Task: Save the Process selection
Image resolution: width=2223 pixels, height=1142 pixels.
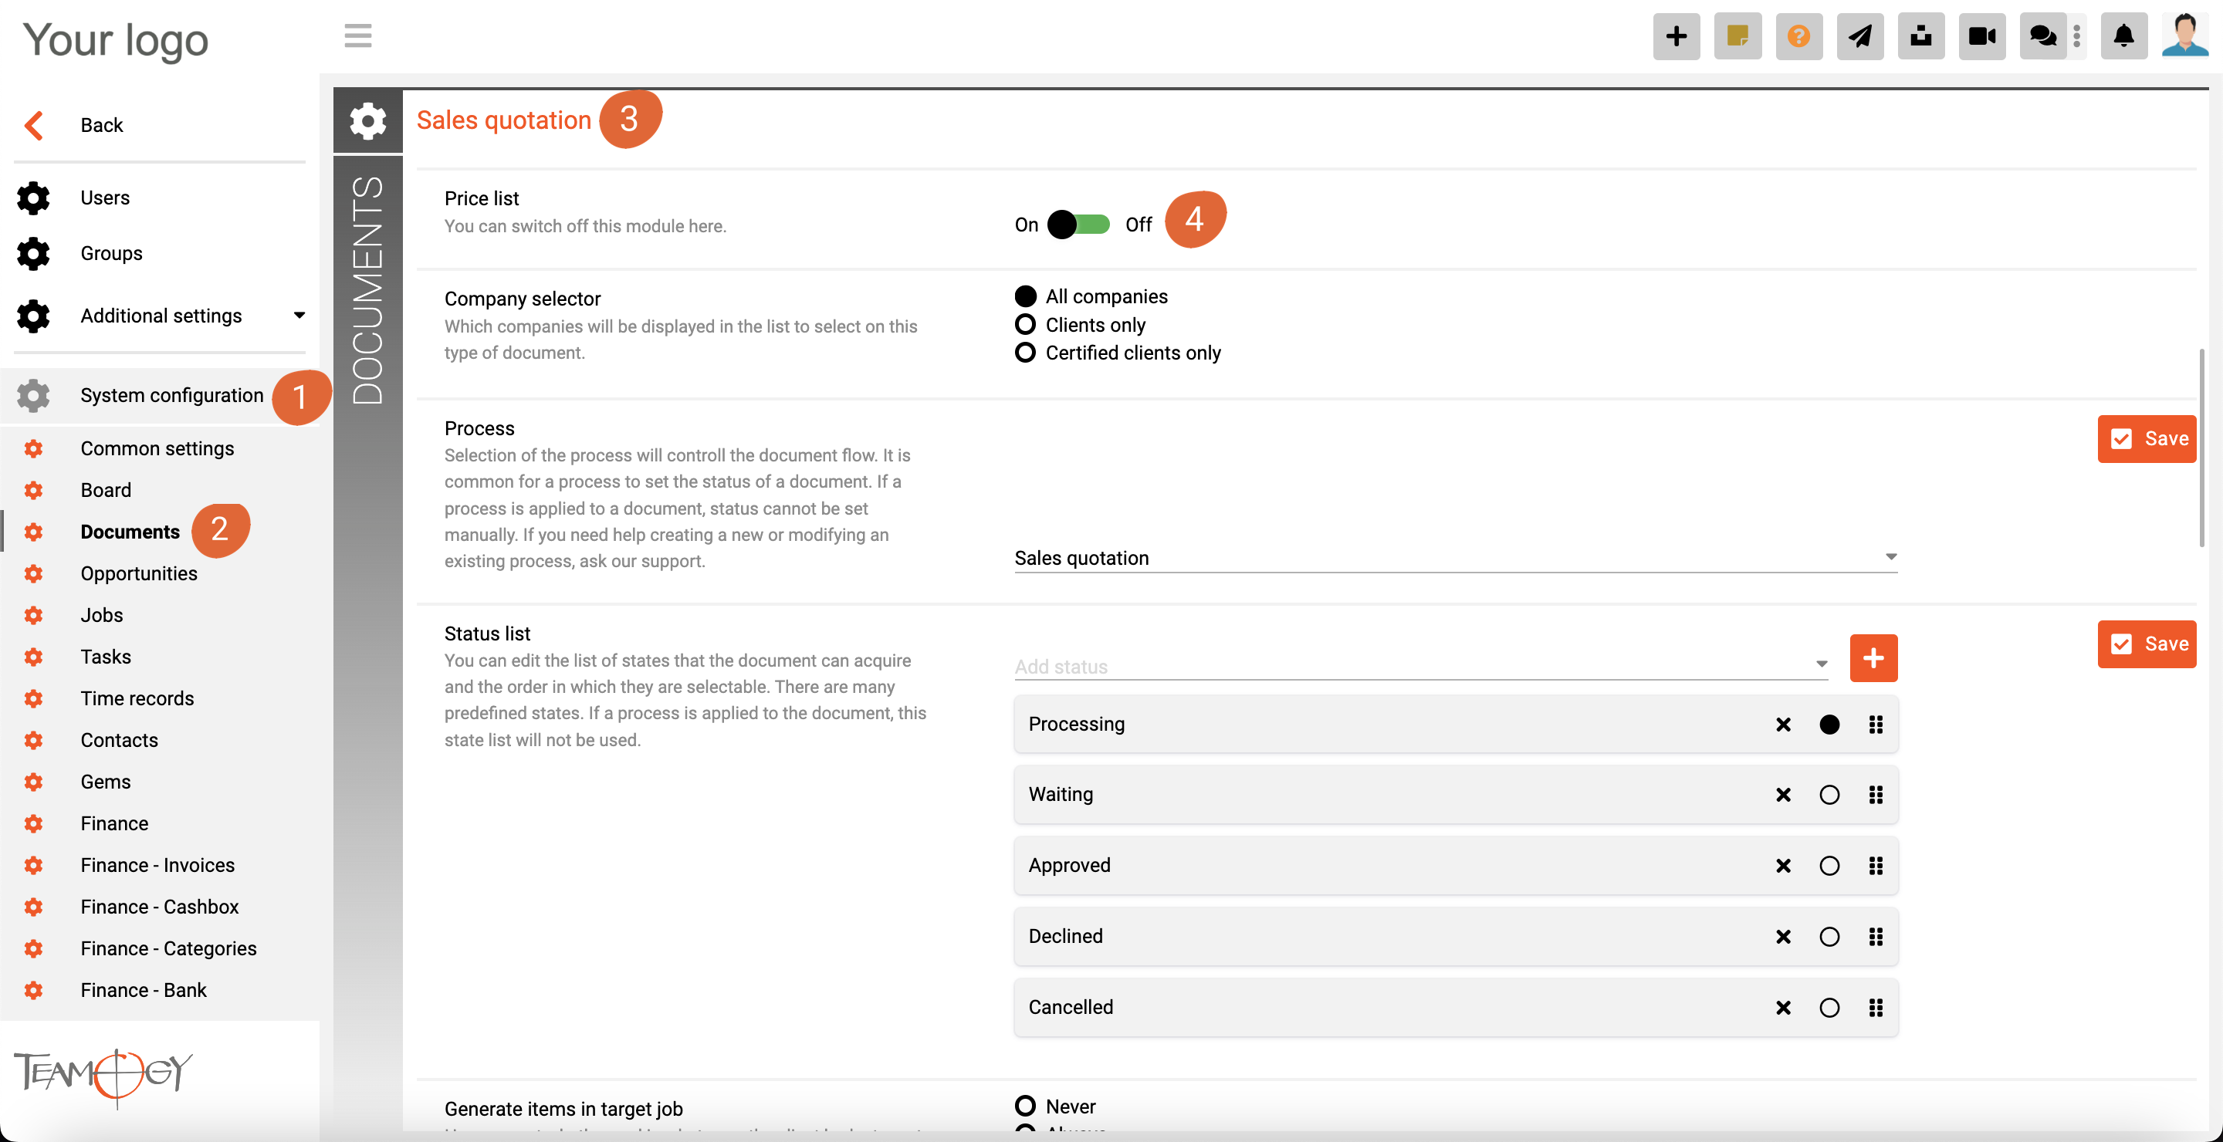Action: [2146, 439]
